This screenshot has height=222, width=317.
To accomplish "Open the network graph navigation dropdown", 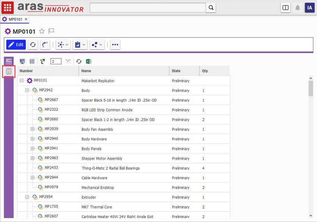I will coord(63,44).
